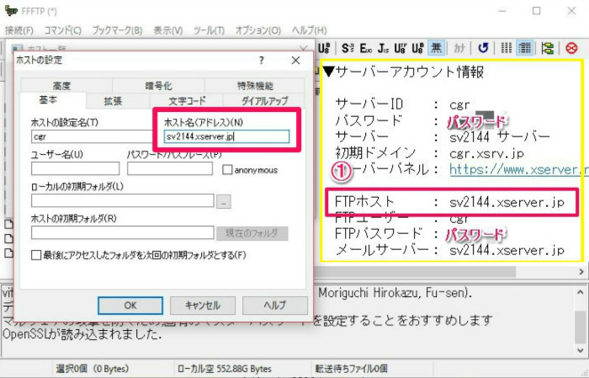The width and height of the screenshot is (589, 378).
Task: Click the OK button
Action: pyautogui.click(x=130, y=306)
